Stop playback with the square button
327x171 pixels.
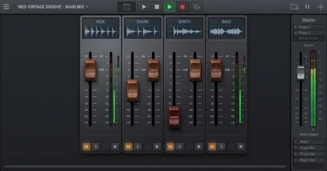[x=157, y=7]
